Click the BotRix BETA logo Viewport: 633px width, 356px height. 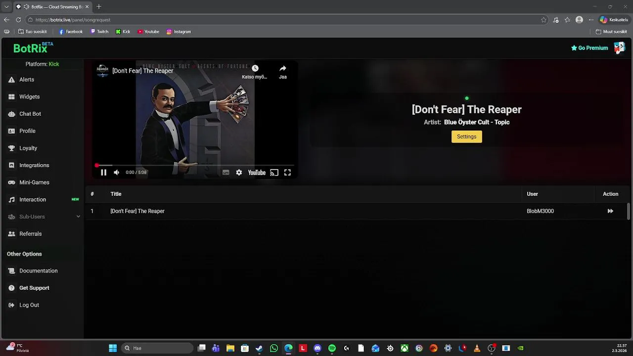[33, 48]
